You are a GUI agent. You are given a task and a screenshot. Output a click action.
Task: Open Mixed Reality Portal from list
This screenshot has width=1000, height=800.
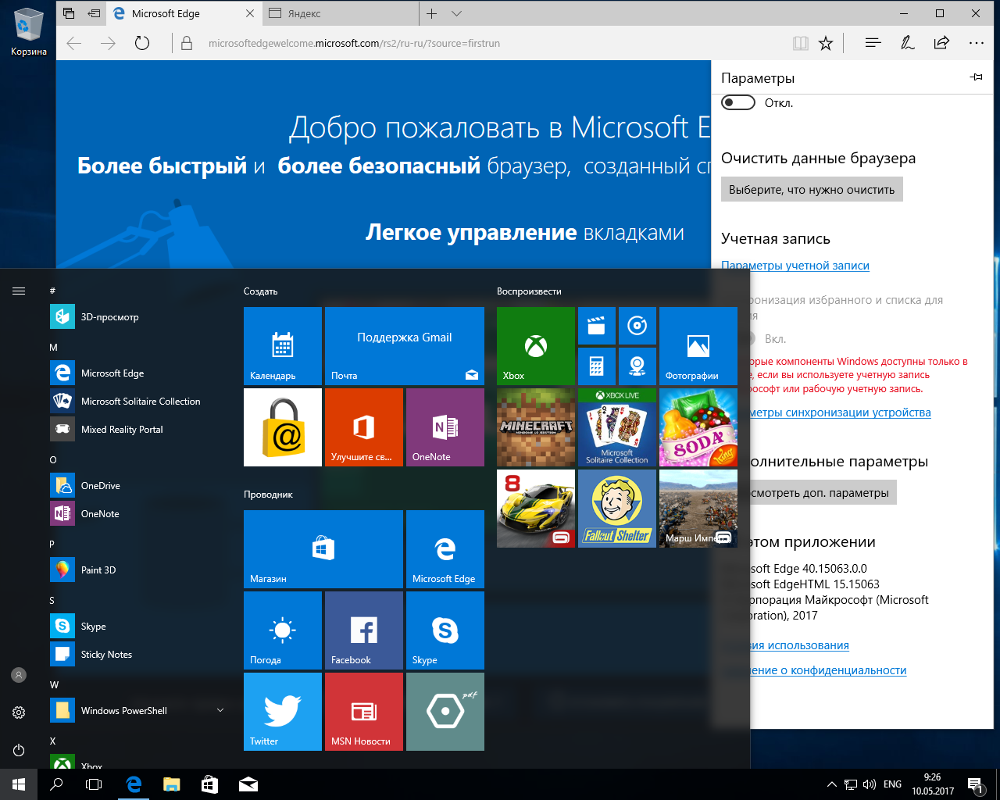137,430
